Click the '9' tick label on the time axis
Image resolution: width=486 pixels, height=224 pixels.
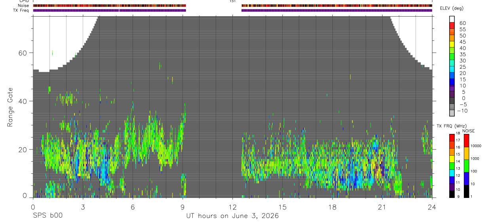[182, 207]
